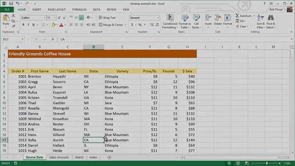Toggle Italic formatting
This screenshot has height=166, width=295.
[29, 25]
